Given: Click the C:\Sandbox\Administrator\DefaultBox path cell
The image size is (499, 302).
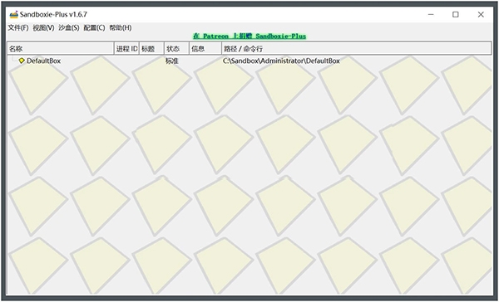Looking at the screenshot, I should pyautogui.click(x=281, y=61).
